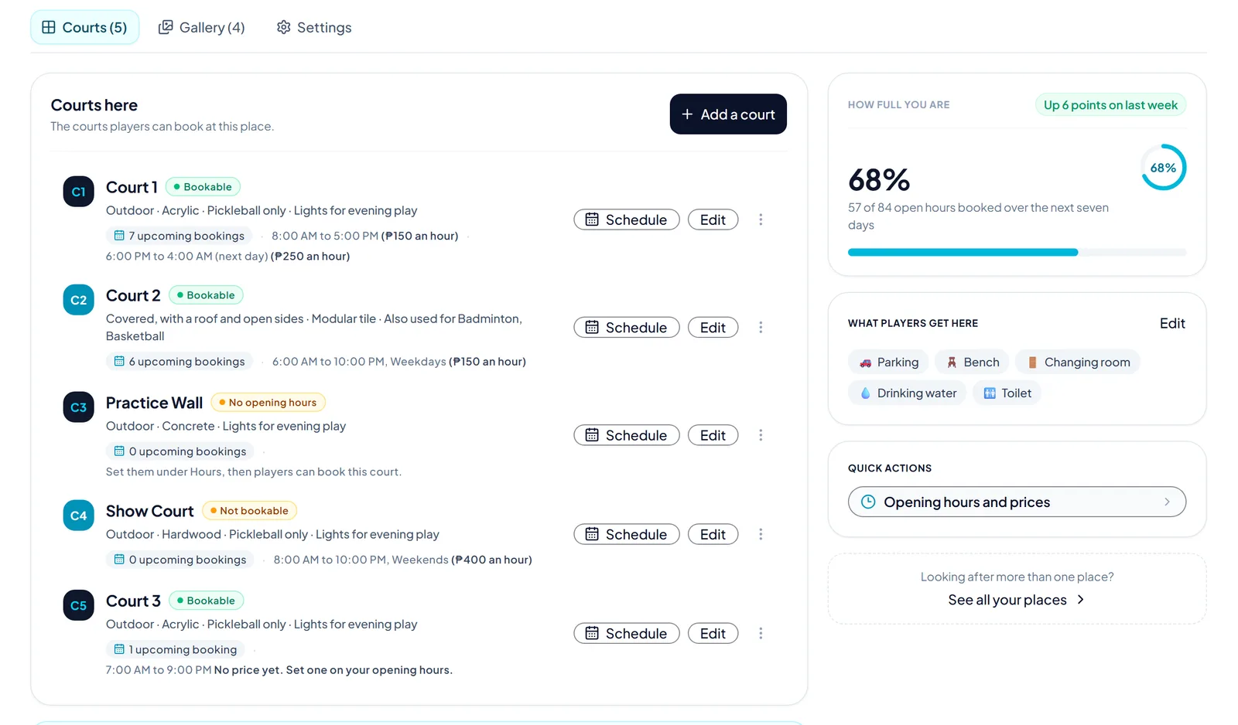The height and width of the screenshot is (725, 1238).
Task: Click the 6 upcoming bookings chip
Action: (179, 362)
